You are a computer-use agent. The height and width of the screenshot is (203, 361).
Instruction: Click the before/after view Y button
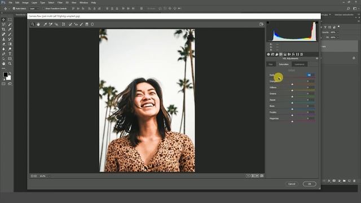coord(248,176)
